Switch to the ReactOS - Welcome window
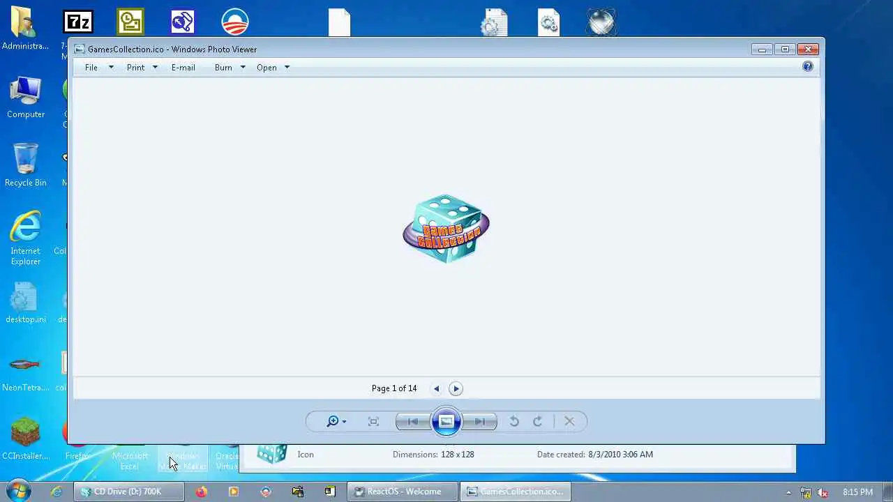This screenshot has width=893, height=502. click(x=402, y=492)
